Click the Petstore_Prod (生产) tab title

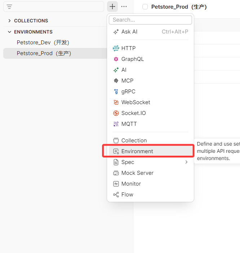pyautogui.click(x=179, y=7)
